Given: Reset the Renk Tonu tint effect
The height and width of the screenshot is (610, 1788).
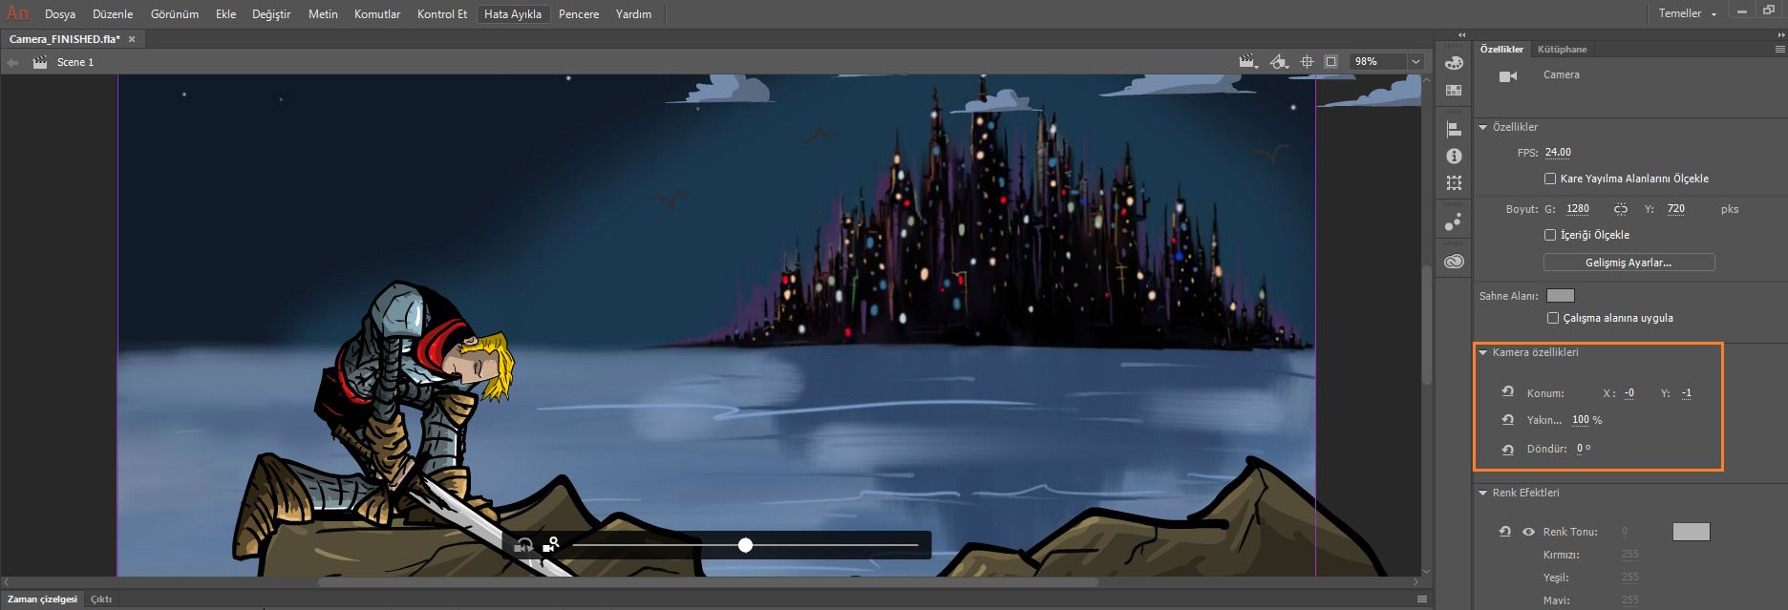Looking at the screenshot, I should point(1505,532).
